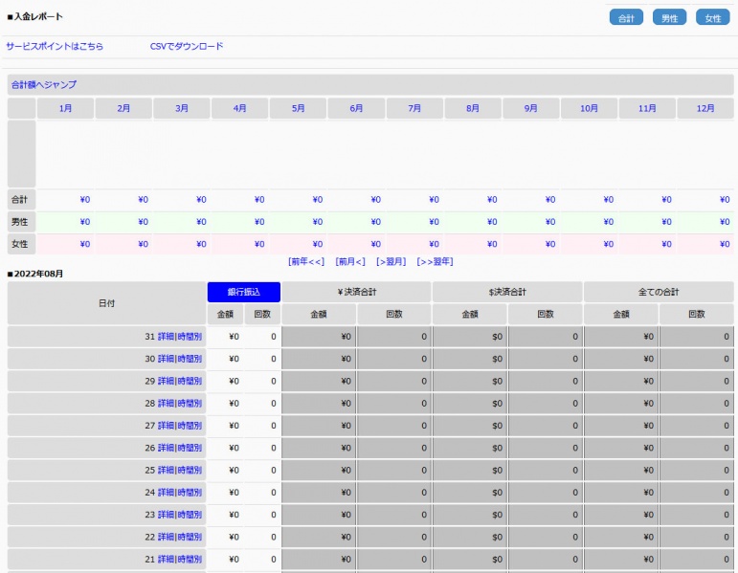The image size is (738, 573).
Task: Click the 合計 button at top right
Action: [x=626, y=17]
